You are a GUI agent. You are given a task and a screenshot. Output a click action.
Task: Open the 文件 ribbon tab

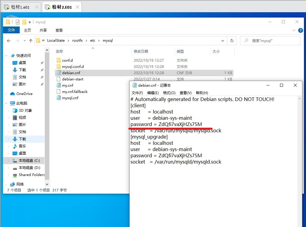(11, 30)
